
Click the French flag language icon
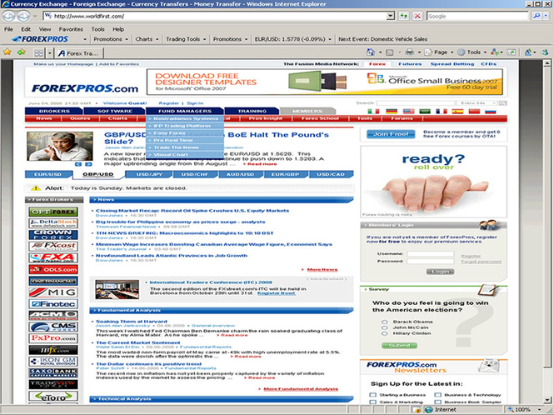pos(442,112)
